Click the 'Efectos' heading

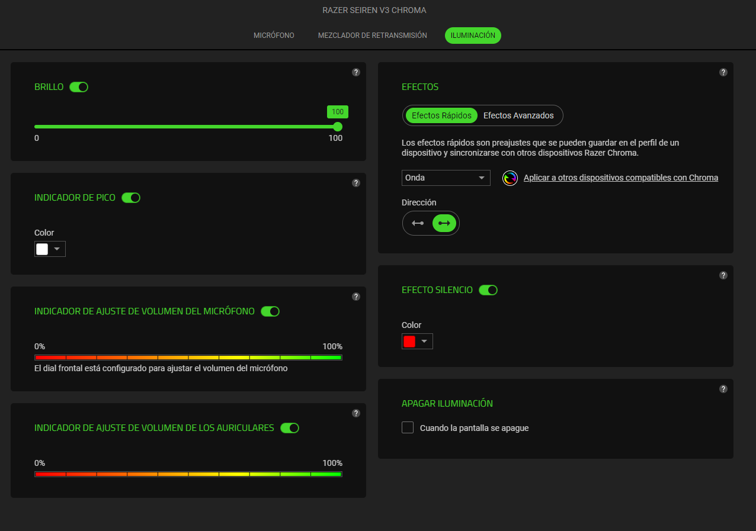pyautogui.click(x=420, y=87)
